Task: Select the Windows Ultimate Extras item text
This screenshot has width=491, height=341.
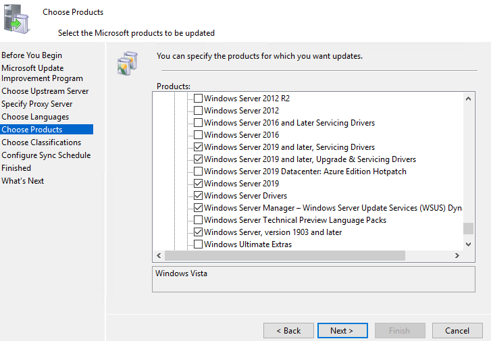Action: pyautogui.click(x=248, y=244)
